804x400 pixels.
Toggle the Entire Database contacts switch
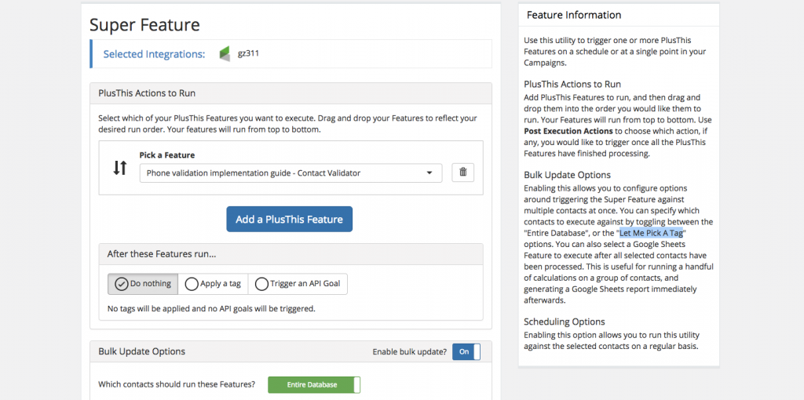[x=314, y=384]
